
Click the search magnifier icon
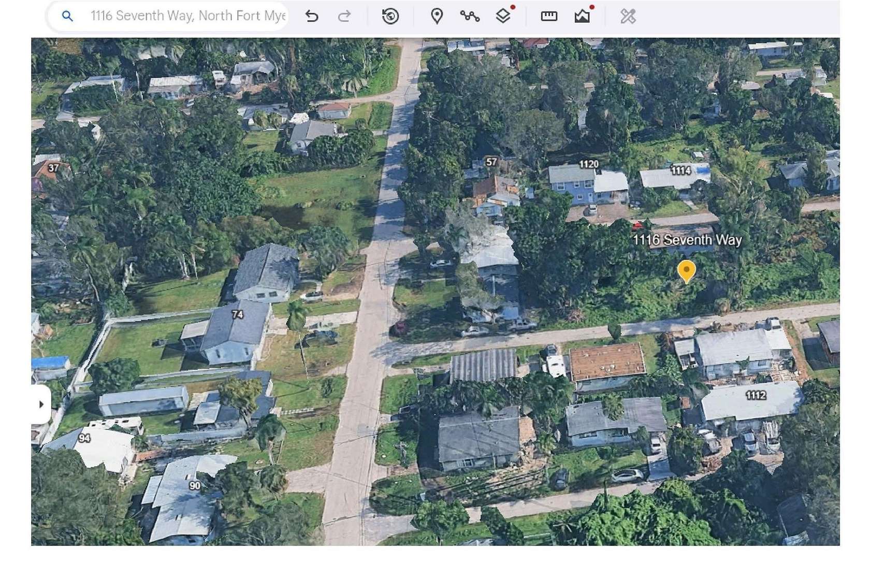67,16
